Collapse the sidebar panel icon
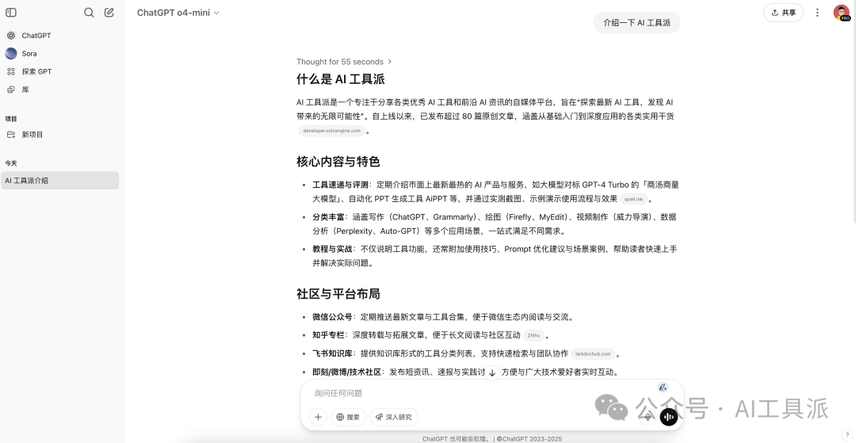The image size is (856, 443). point(11,13)
